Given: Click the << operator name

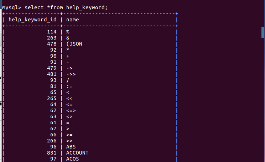Looking at the screenshot, I should [69, 98].
